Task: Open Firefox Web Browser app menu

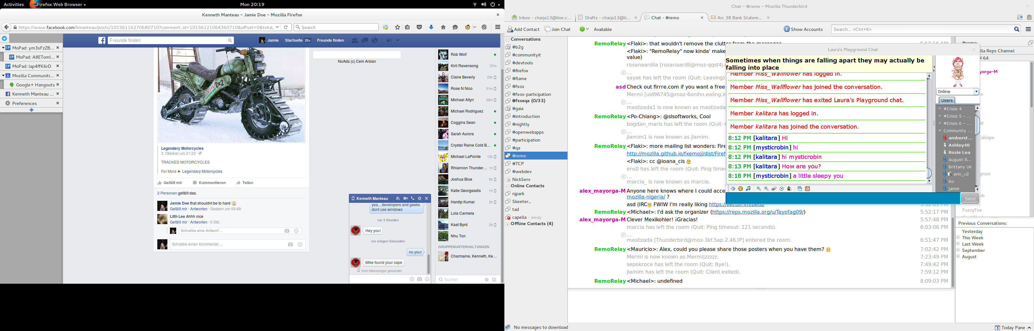Action: [x=58, y=4]
